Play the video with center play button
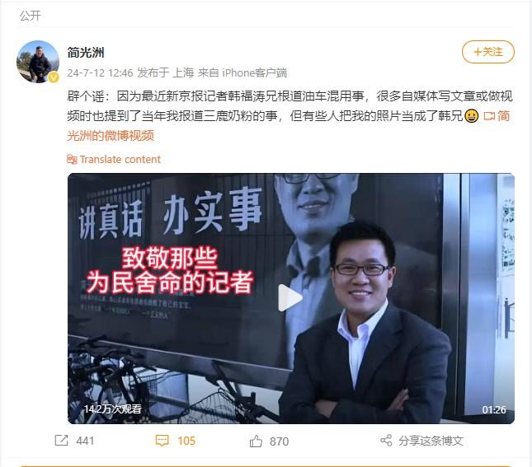This screenshot has width=532, height=467. click(x=290, y=298)
